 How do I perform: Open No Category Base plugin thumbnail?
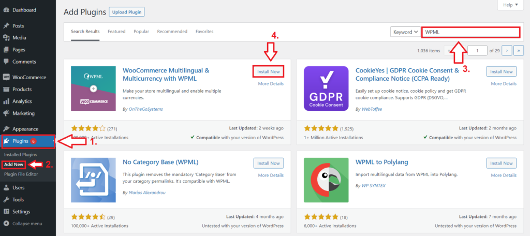pos(93,180)
